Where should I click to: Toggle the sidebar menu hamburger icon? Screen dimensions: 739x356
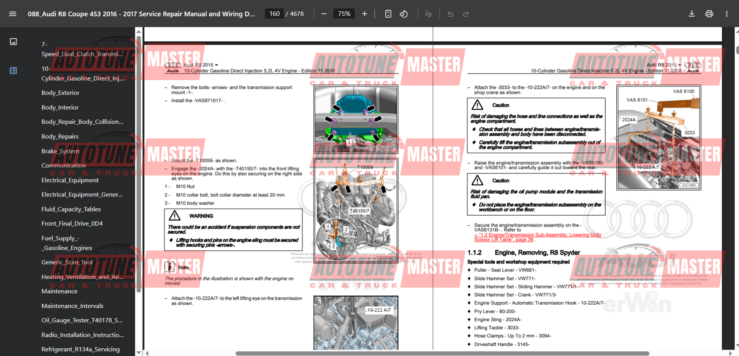[x=12, y=14]
